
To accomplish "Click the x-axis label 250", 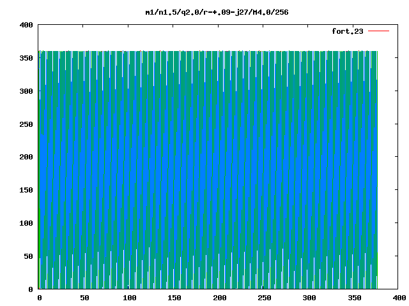I will 264,298.
